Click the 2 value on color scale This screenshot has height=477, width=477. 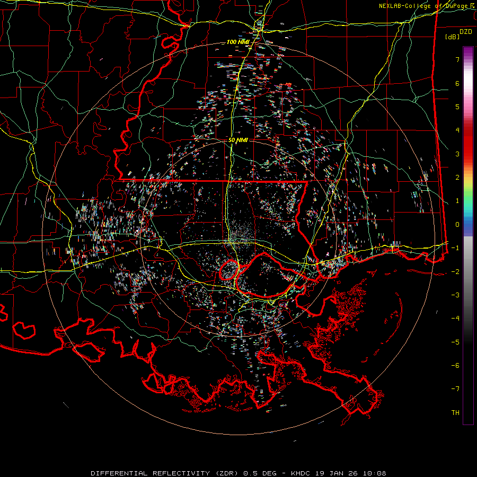pos(457,178)
